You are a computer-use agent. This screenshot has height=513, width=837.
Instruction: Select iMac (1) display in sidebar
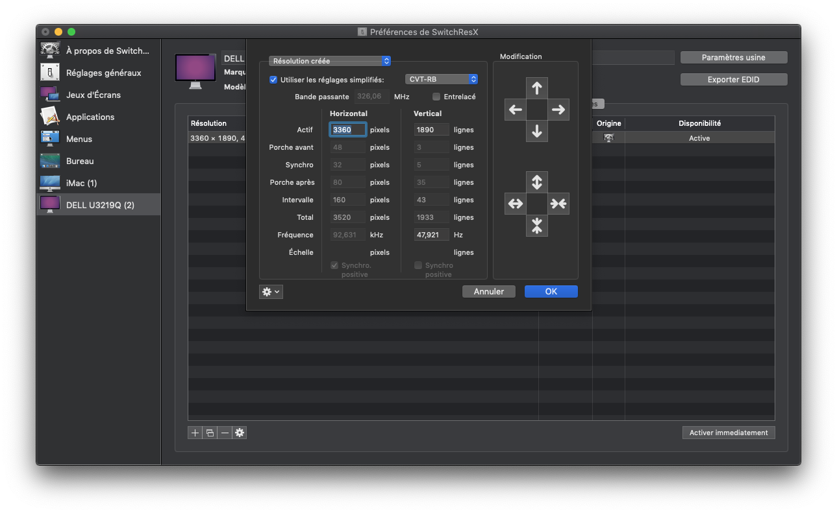(98, 183)
